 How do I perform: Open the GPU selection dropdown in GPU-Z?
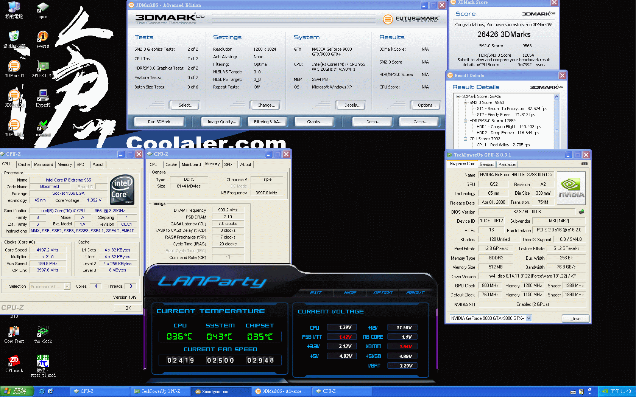click(x=491, y=318)
